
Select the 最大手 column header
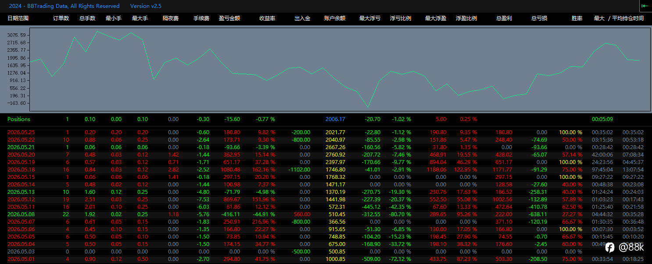click(140, 18)
